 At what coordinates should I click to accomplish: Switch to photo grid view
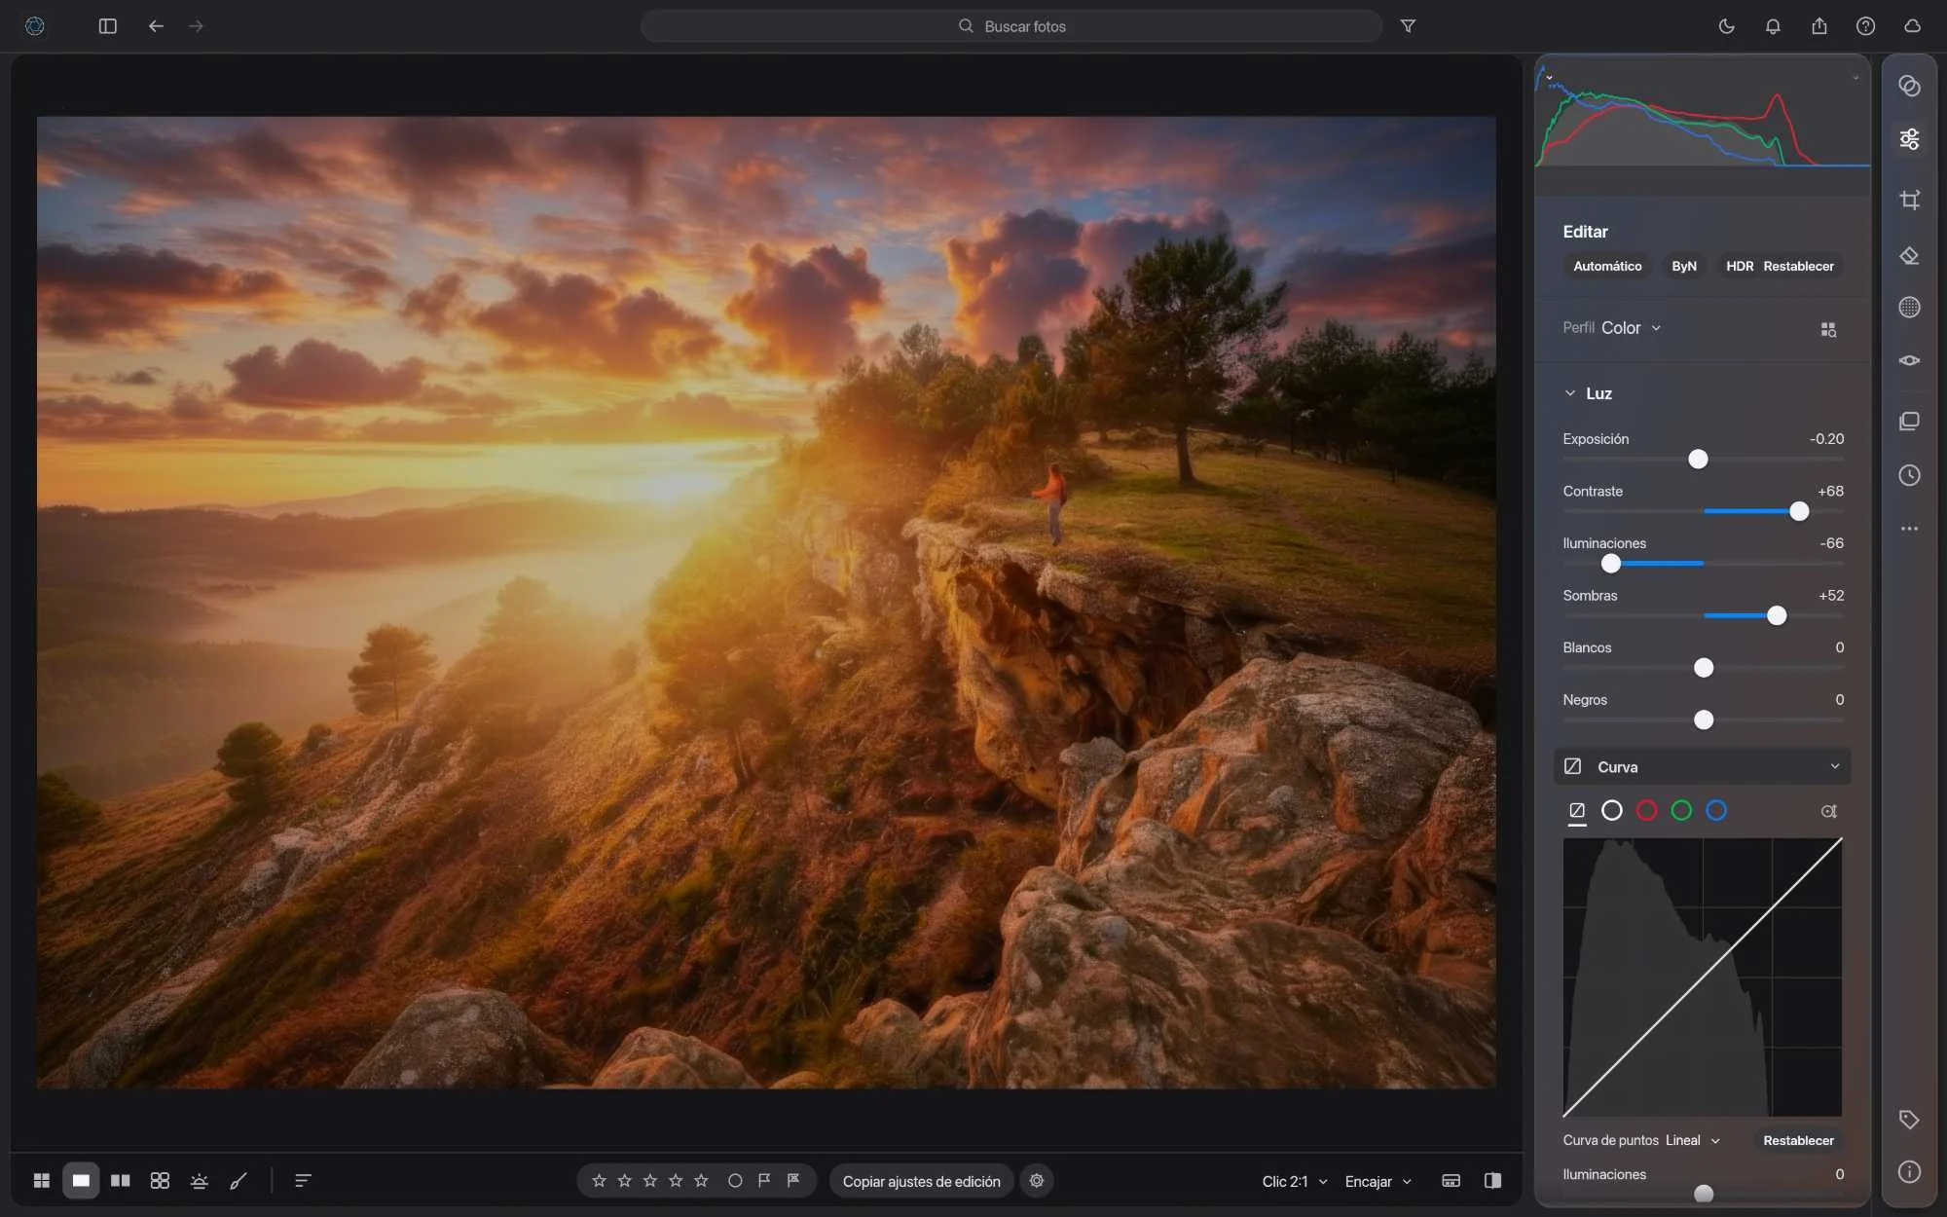tap(42, 1181)
